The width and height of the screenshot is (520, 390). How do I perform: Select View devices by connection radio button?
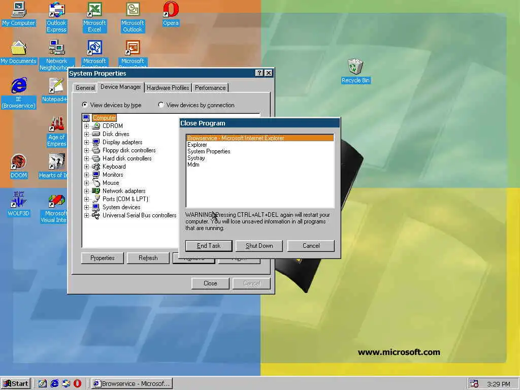161,105
